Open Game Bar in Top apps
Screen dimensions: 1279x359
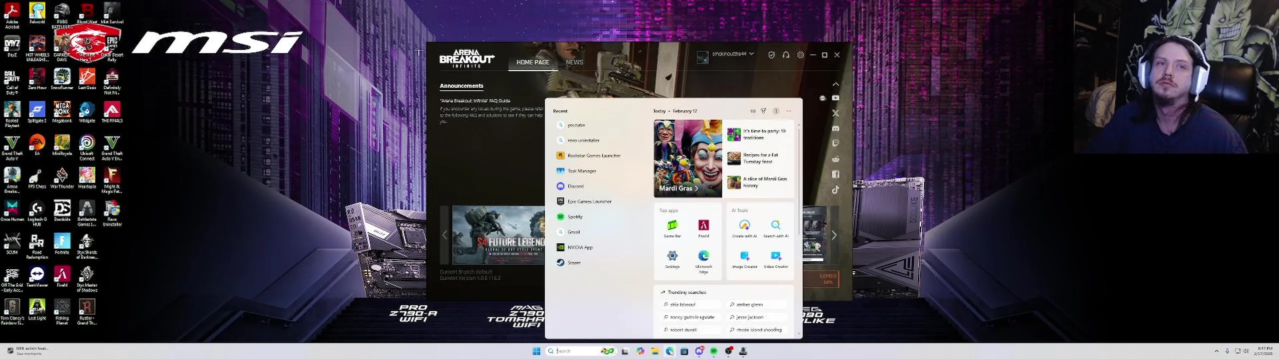pyautogui.click(x=672, y=228)
